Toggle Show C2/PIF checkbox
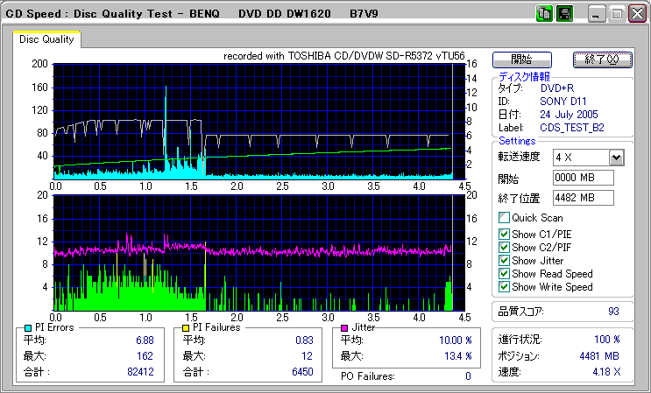The height and width of the screenshot is (393, 651). [504, 248]
